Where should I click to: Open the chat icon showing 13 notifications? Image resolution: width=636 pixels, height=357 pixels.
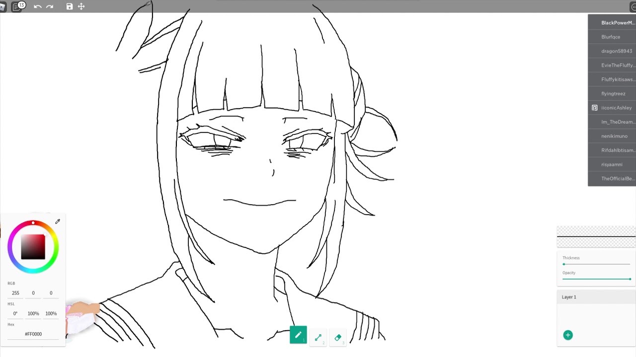coord(18,6)
